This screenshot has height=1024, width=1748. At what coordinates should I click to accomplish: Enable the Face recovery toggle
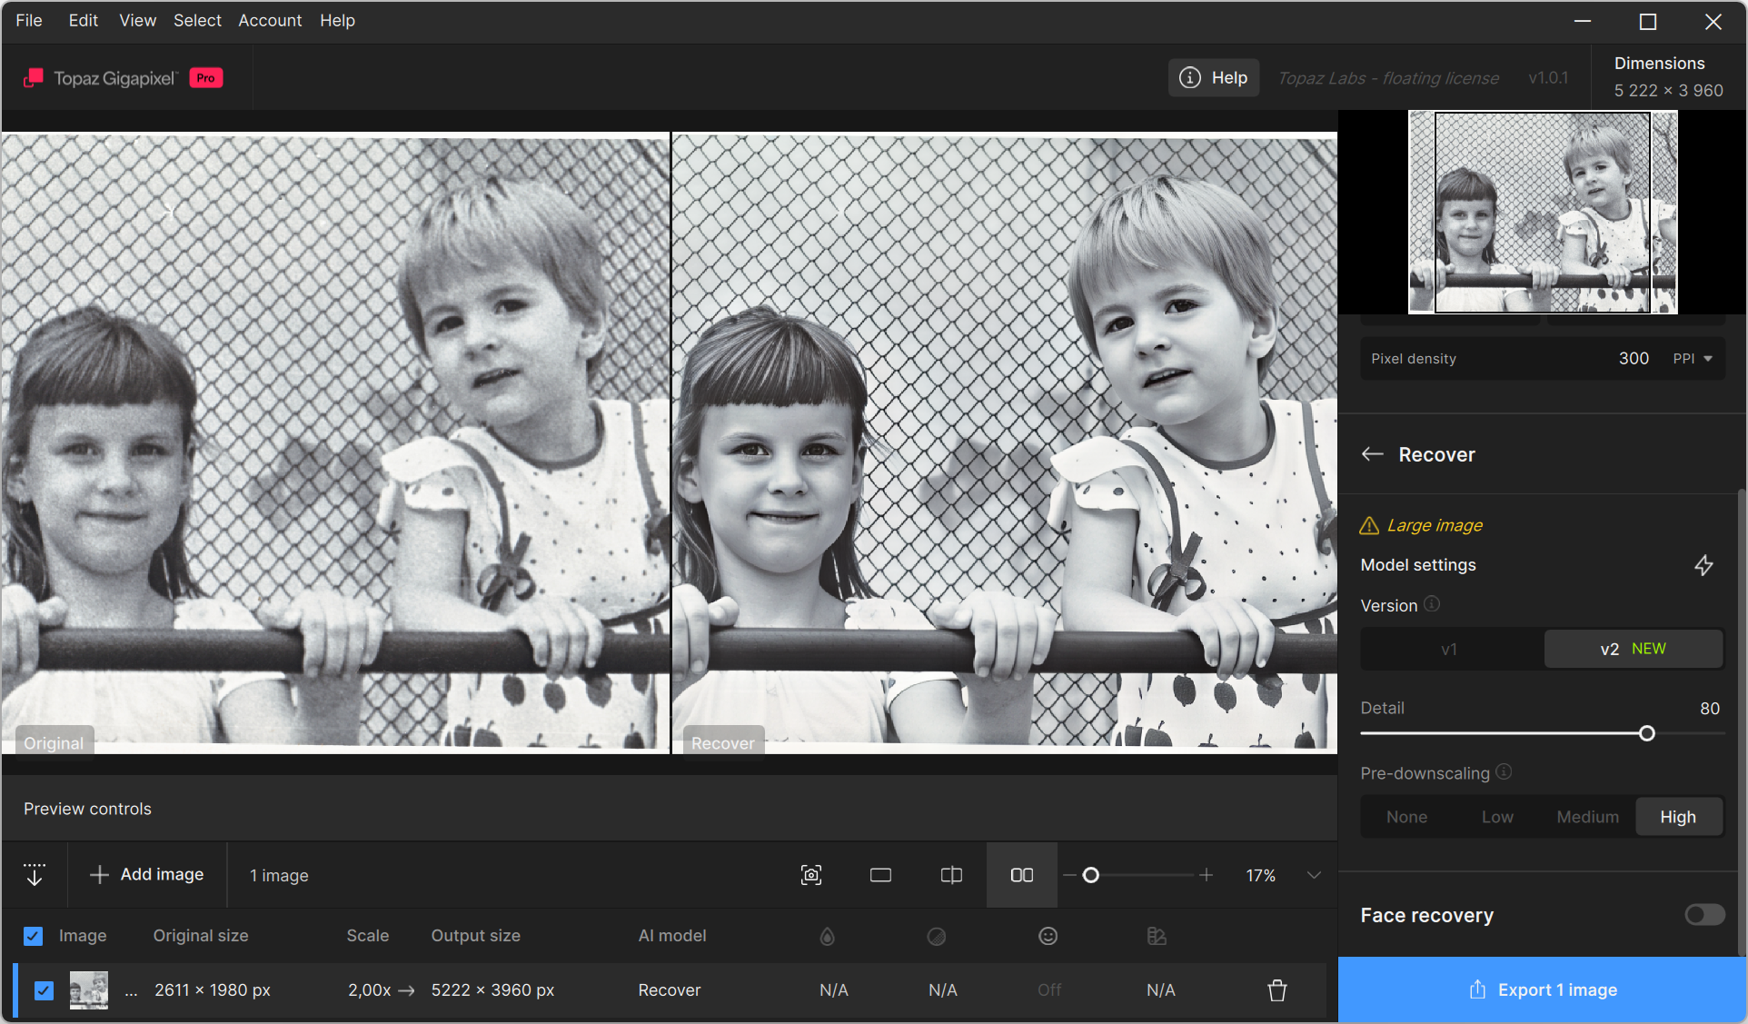point(1704,915)
